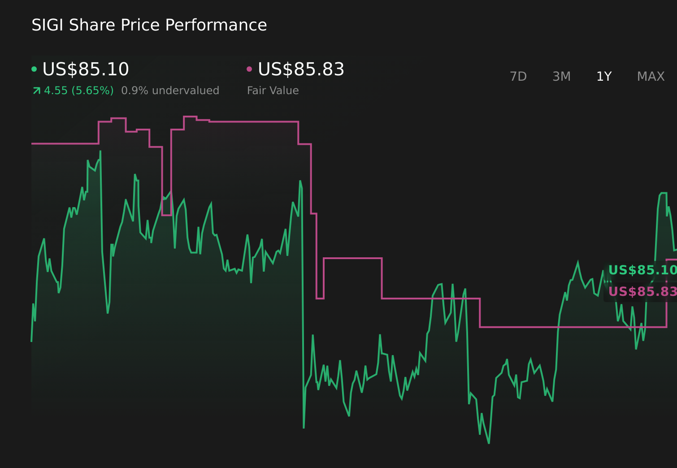Click the US$85.83 fair value tag on right
Viewport: 677px width, 468px height.
[x=643, y=292]
